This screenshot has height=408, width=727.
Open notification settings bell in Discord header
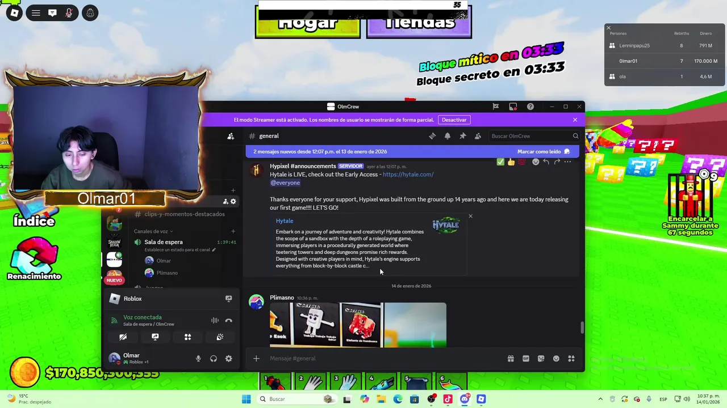[x=448, y=136]
